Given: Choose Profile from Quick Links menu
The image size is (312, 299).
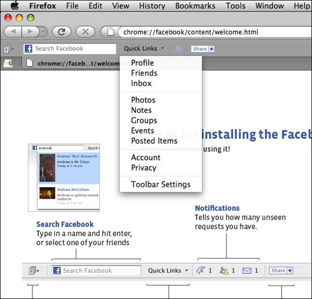Looking at the screenshot, I should (161, 63).
